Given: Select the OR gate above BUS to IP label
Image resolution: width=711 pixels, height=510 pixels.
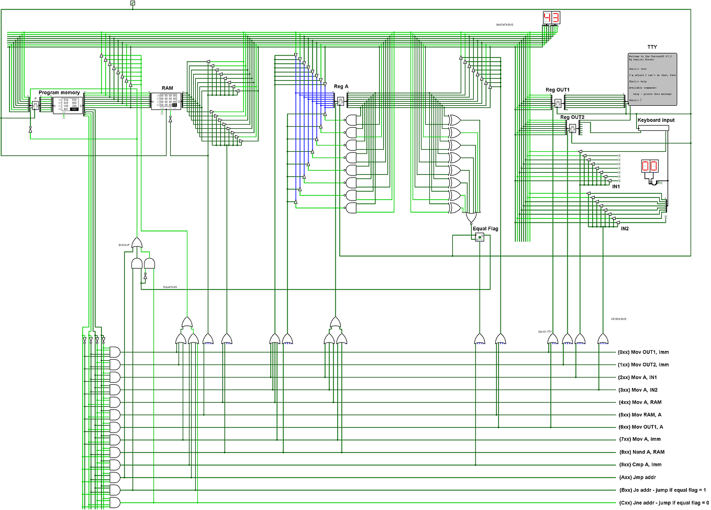Looking at the screenshot, I should coord(137,242).
